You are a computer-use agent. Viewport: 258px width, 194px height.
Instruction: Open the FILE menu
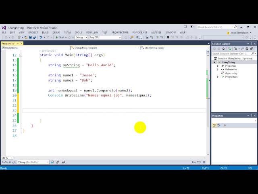point(4,32)
